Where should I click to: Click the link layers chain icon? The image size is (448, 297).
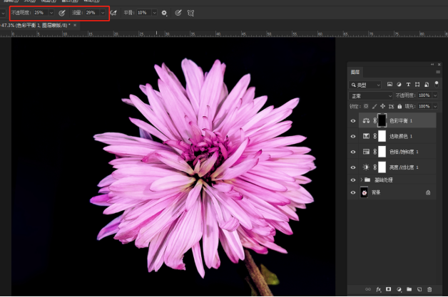[x=368, y=289]
